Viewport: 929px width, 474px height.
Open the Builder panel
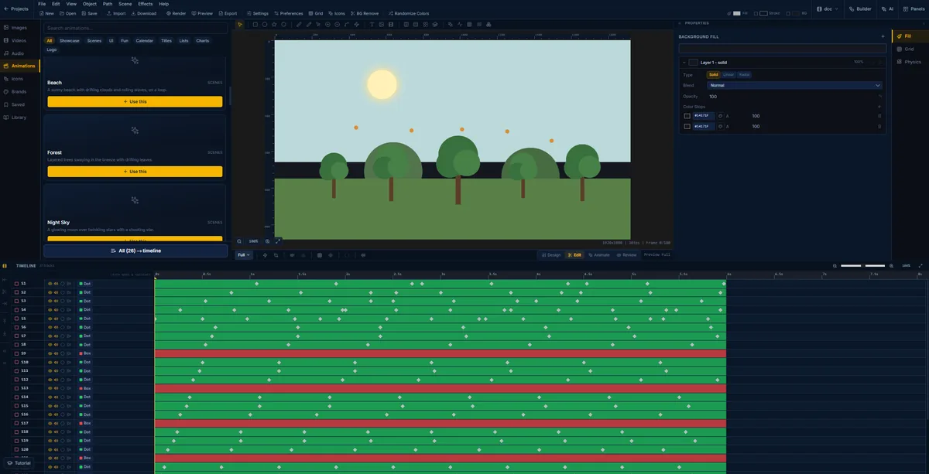pos(860,9)
